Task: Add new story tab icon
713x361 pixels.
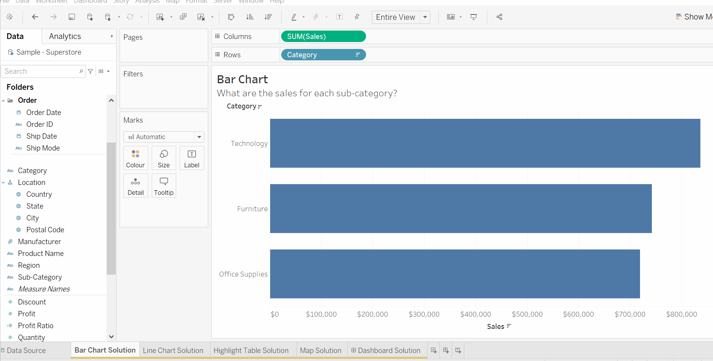Action: tap(458, 350)
